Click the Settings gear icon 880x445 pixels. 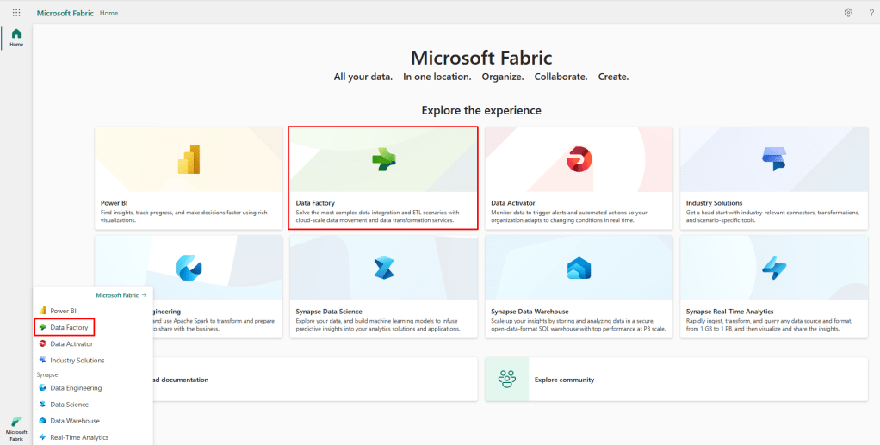click(848, 13)
